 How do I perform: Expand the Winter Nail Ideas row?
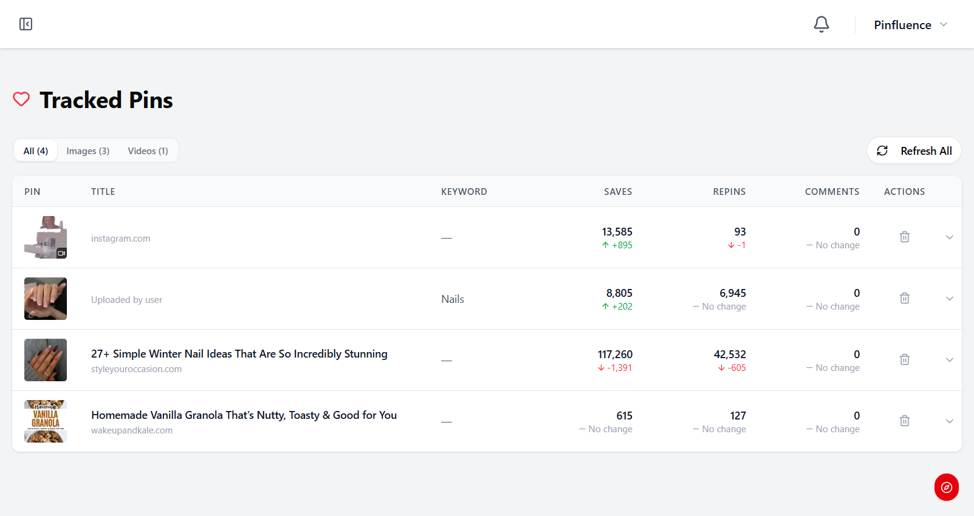coord(950,360)
